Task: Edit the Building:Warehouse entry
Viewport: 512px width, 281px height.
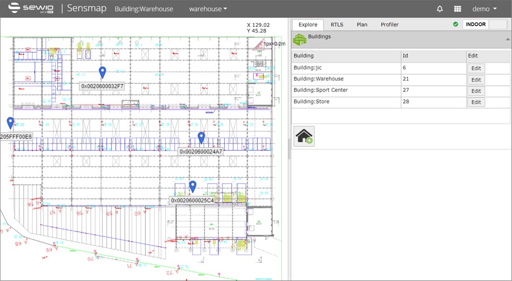Action: pyautogui.click(x=476, y=80)
